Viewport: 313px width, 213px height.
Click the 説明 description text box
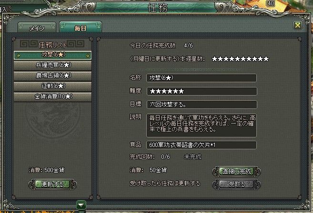click(x=202, y=126)
